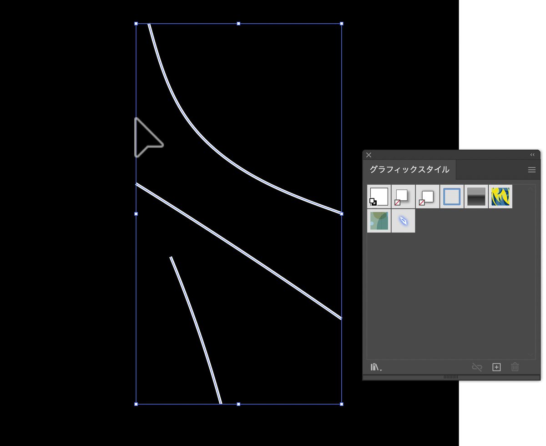
Task: Close the Graphic Styles panel
Action: tap(369, 155)
